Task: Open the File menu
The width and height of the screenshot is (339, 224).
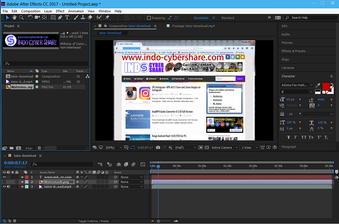Action: (x=5, y=11)
